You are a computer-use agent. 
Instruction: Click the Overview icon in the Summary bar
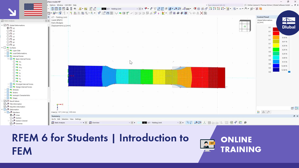click(91, 122)
